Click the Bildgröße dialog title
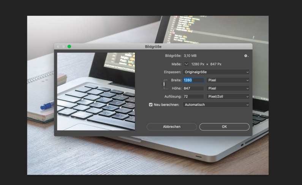The height and width of the screenshot is (185, 302). (153, 47)
